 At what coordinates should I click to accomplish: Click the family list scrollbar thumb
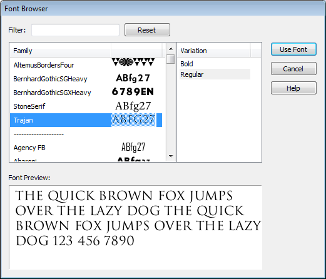coord(171,59)
